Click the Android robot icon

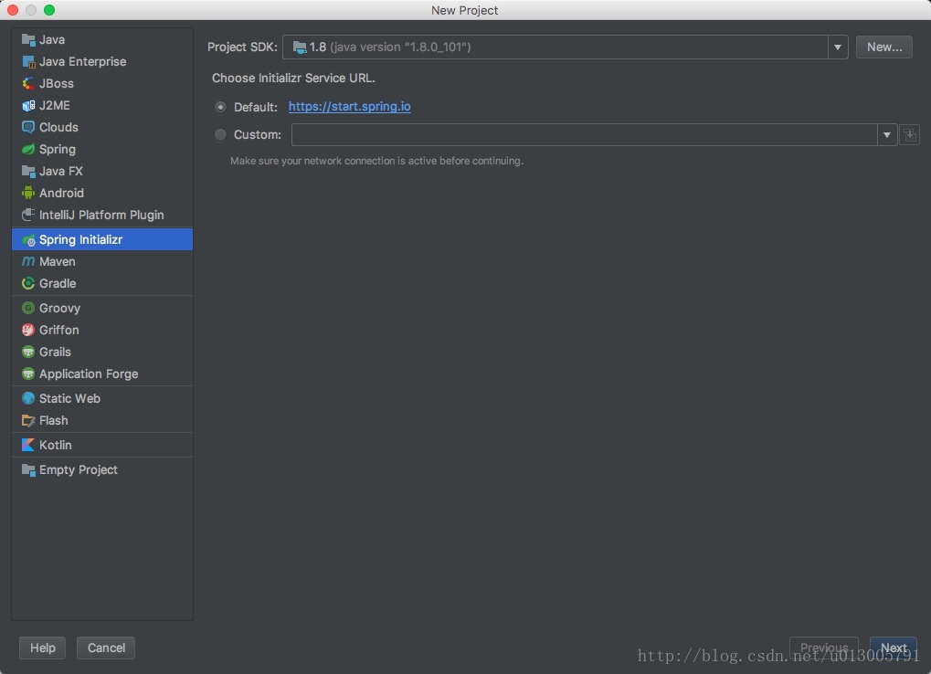[x=28, y=193]
